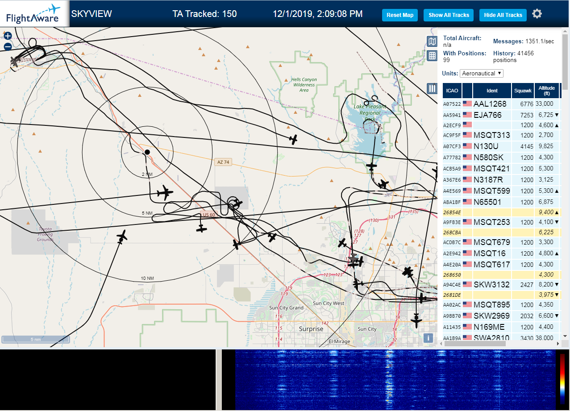The image size is (570, 411).
Task: Click Hide All Tracks button
Action: (x=503, y=15)
